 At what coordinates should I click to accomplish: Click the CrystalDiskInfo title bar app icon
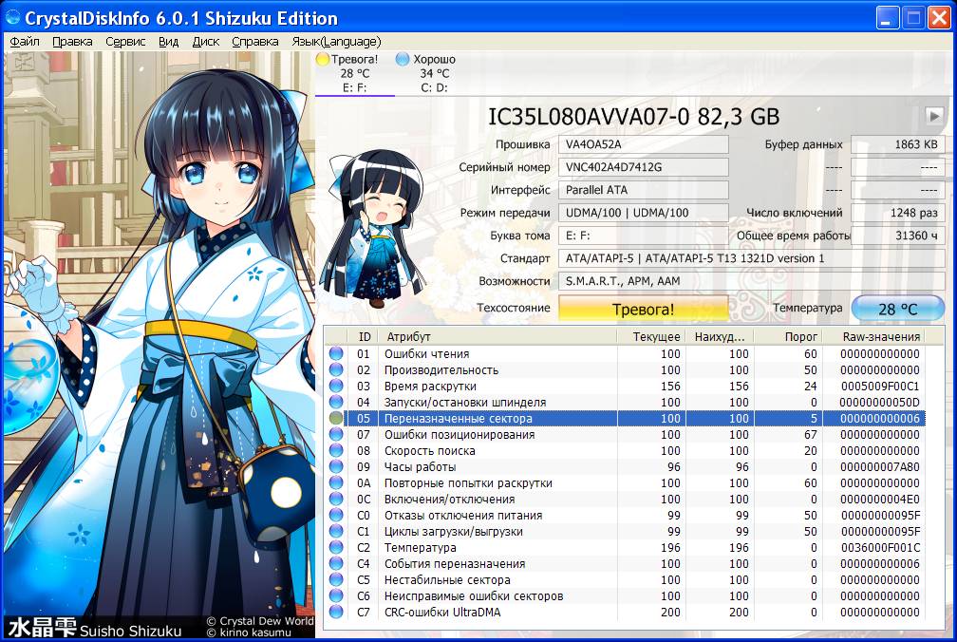click(x=12, y=18)
